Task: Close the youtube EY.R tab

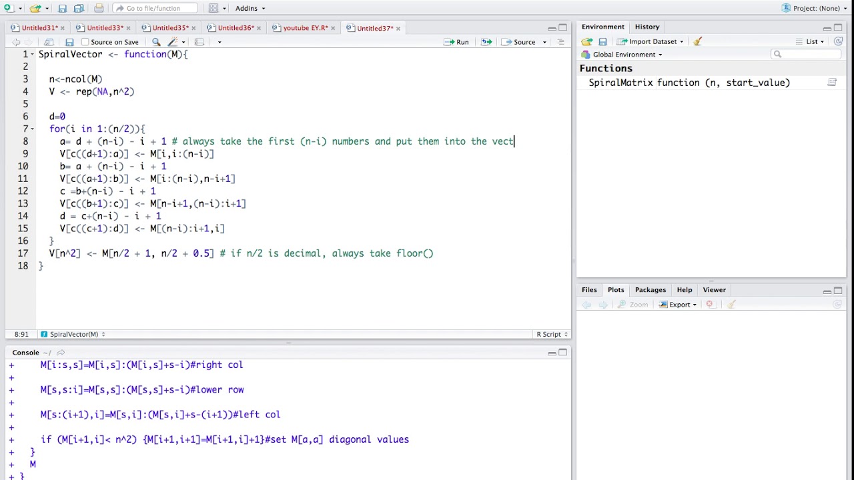Action: tap(334, 28)
